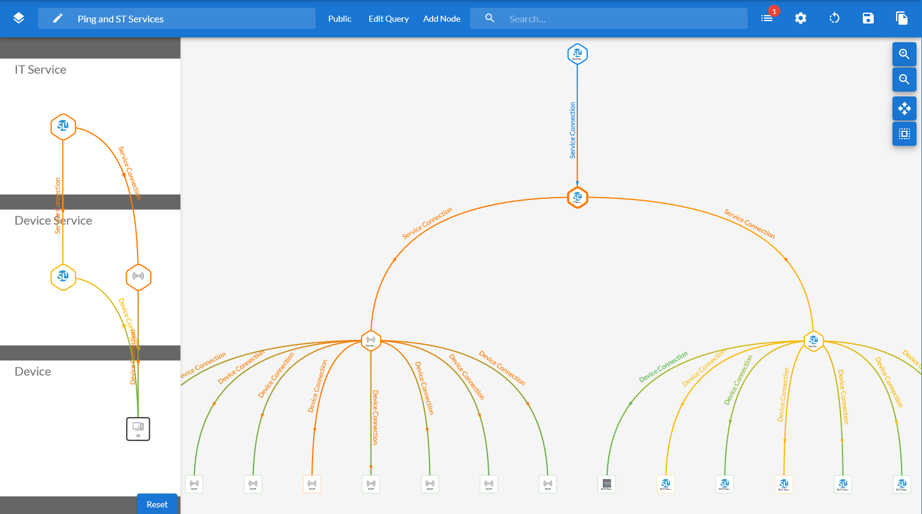Click Add Node in the top bar
This screenshot has width=922, height=514.
442,19
